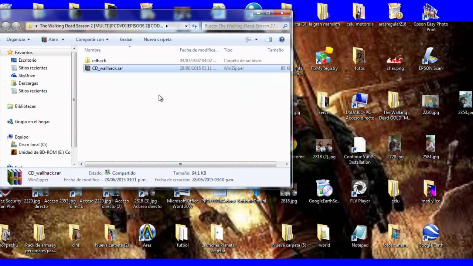Open the address bar history dropdown

point(186,26)
